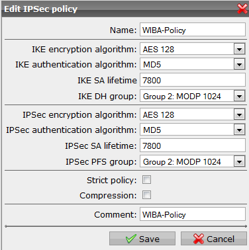Click the Cancel button
Screen dimensions: 249x250
click(x=214, y=238)
